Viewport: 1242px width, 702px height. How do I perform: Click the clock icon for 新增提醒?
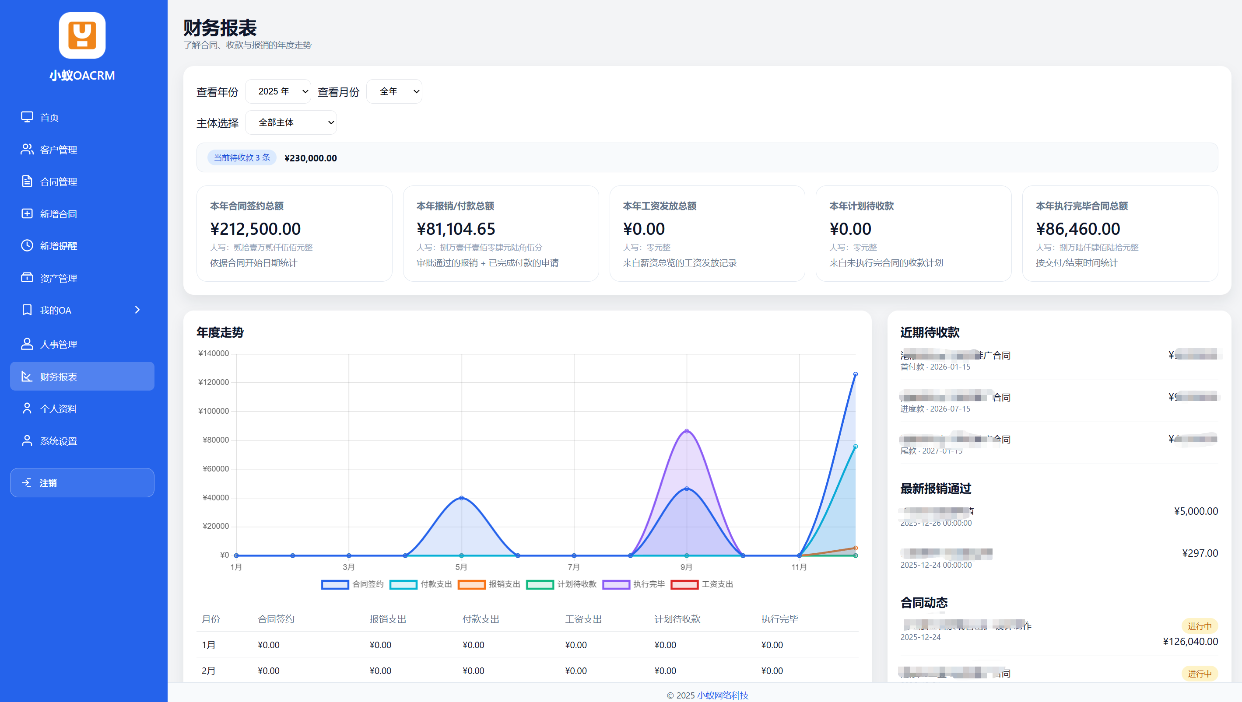tap(27, 245)
